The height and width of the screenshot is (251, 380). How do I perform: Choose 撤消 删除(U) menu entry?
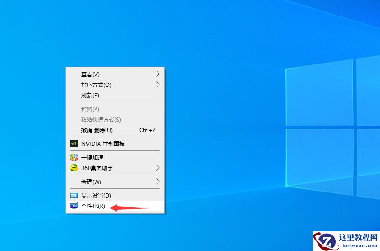[x=115, y=130]
